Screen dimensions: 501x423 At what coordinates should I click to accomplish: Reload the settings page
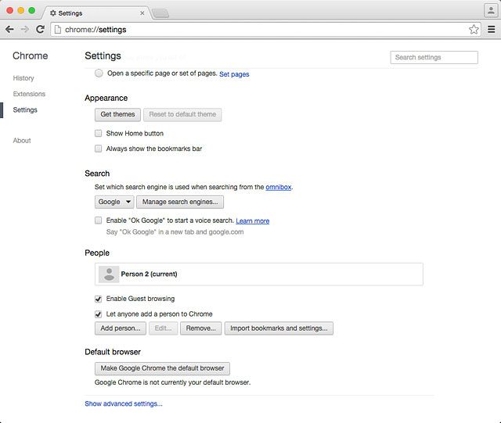40,30
